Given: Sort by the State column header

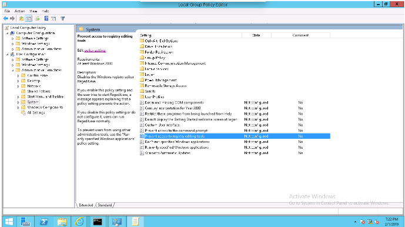Looking at the screenshot, I should pyautogui.click(x=256, y=35).
